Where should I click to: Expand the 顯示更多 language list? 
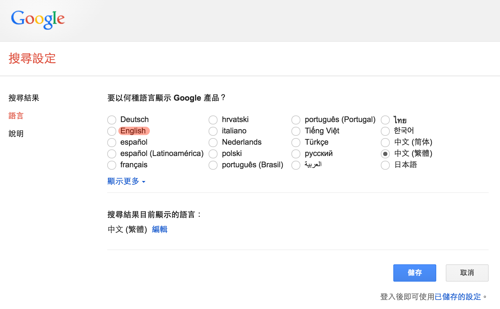pyautogui.click(x=126, y=181)
